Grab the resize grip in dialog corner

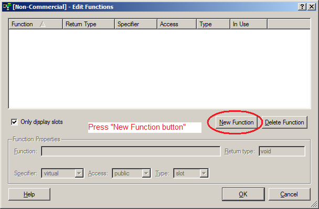(x=314, y=204)
